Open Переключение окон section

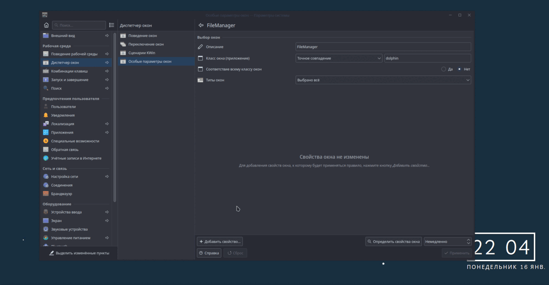pyautogui.click(x=156, y=44)
